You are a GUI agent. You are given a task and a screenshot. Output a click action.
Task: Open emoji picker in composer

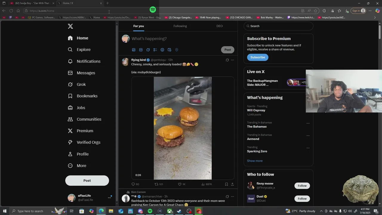click(162, 50)
